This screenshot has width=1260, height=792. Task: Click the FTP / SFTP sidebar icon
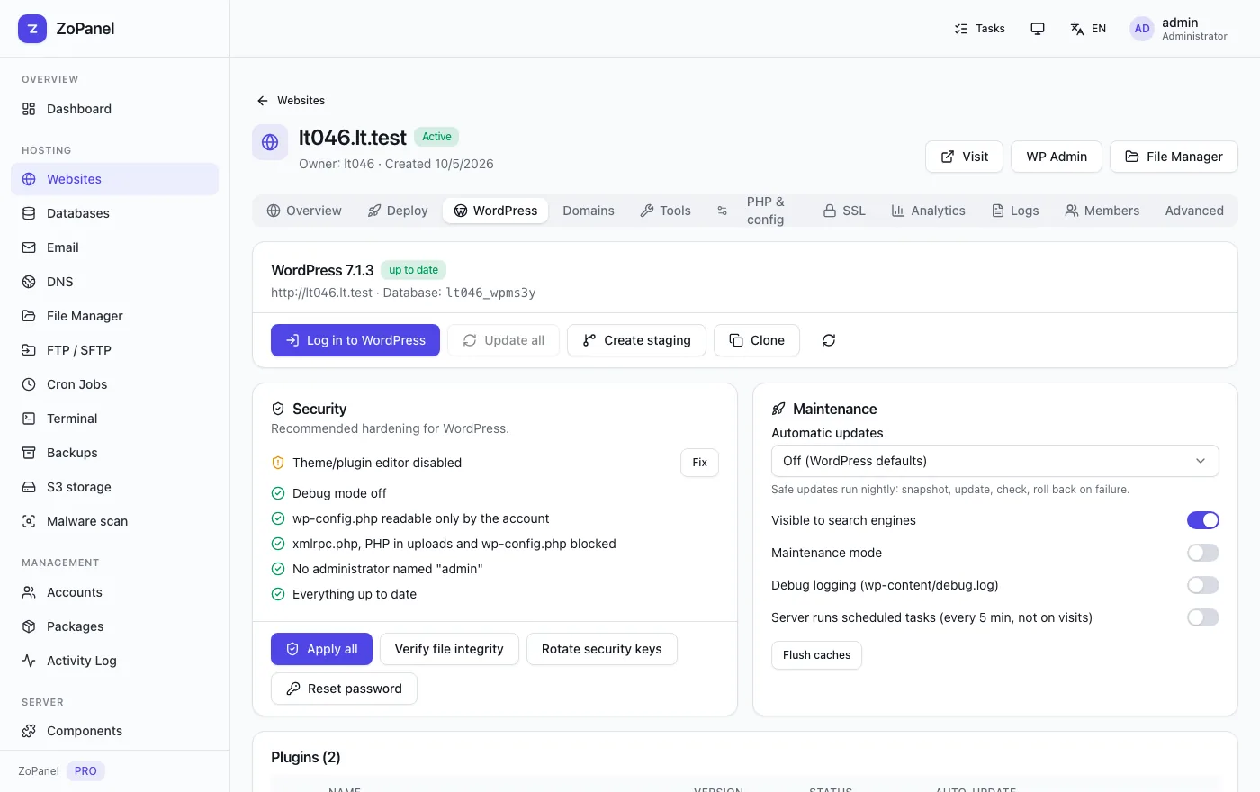(x=29, y=350)
